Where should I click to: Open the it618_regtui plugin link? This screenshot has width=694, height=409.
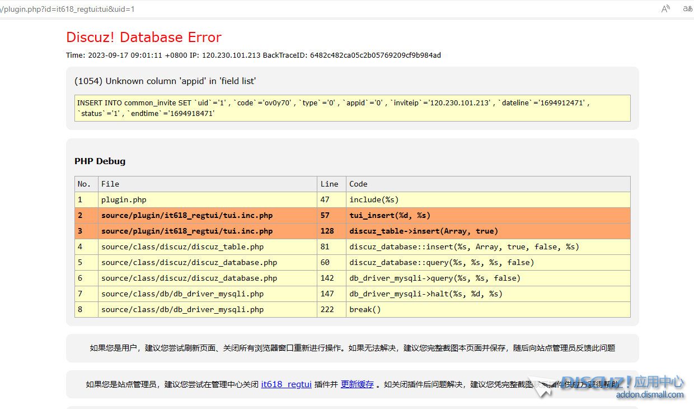point(286,384)
